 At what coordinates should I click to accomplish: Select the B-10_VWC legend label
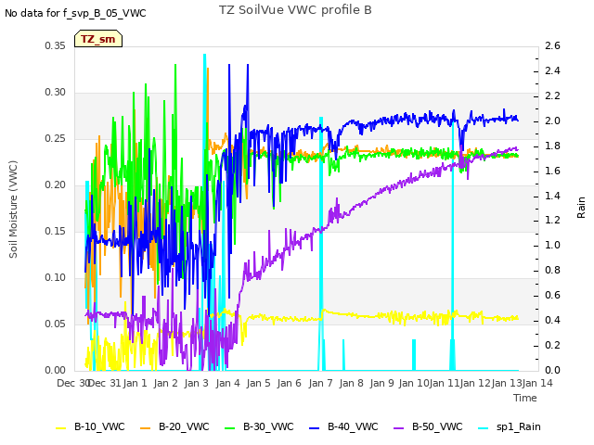[x=99, y=426]
